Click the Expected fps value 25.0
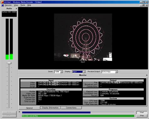This screenshot has height=119, width=149. tap(40, 97)
